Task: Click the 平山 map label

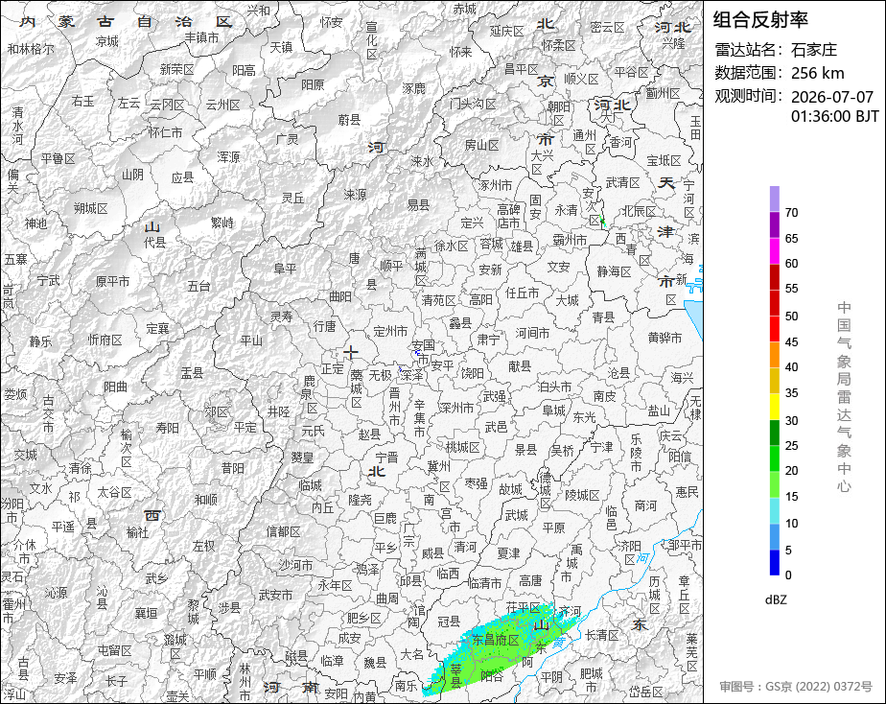Action: click(x=251, y=340)
